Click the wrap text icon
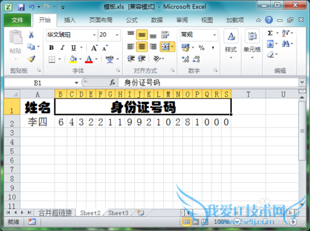Viewport: 310px width, 231px height. click(x=165, y=35)
